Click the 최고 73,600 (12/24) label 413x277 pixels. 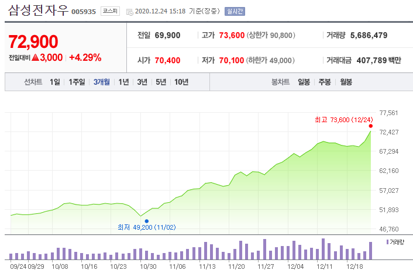[344, 120]
